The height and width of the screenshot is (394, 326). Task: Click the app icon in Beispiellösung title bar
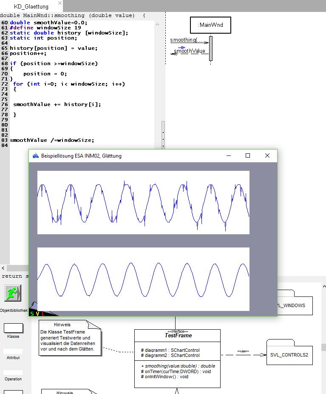click(x=35, y=156)
